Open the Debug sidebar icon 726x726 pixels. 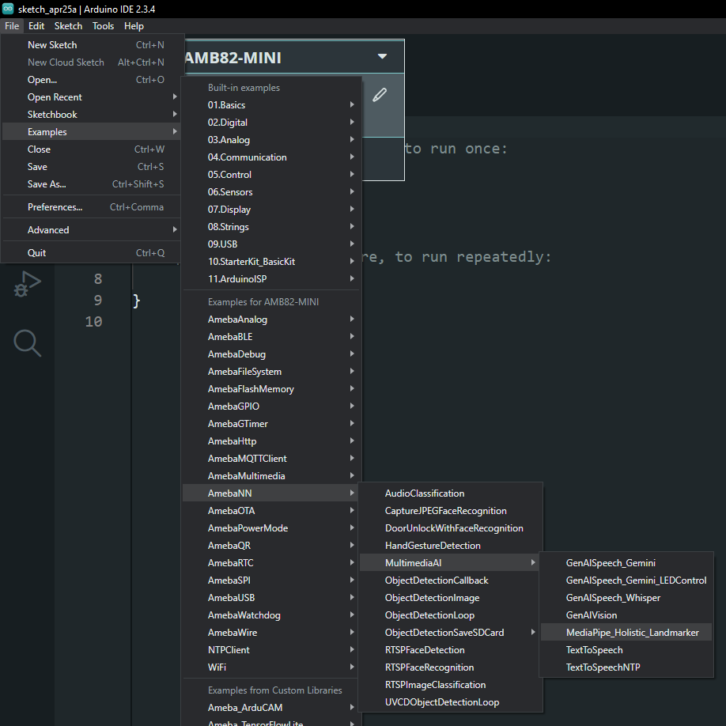pos(28,284)
